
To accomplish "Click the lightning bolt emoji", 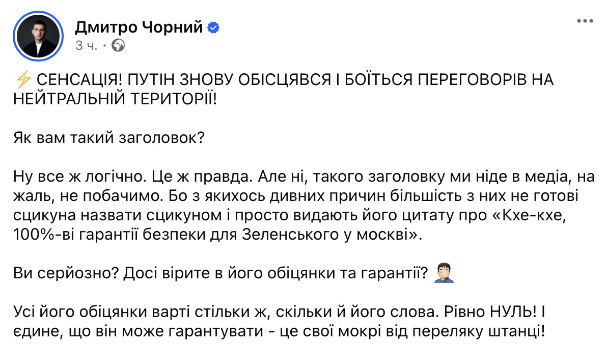I will [23, 80].
